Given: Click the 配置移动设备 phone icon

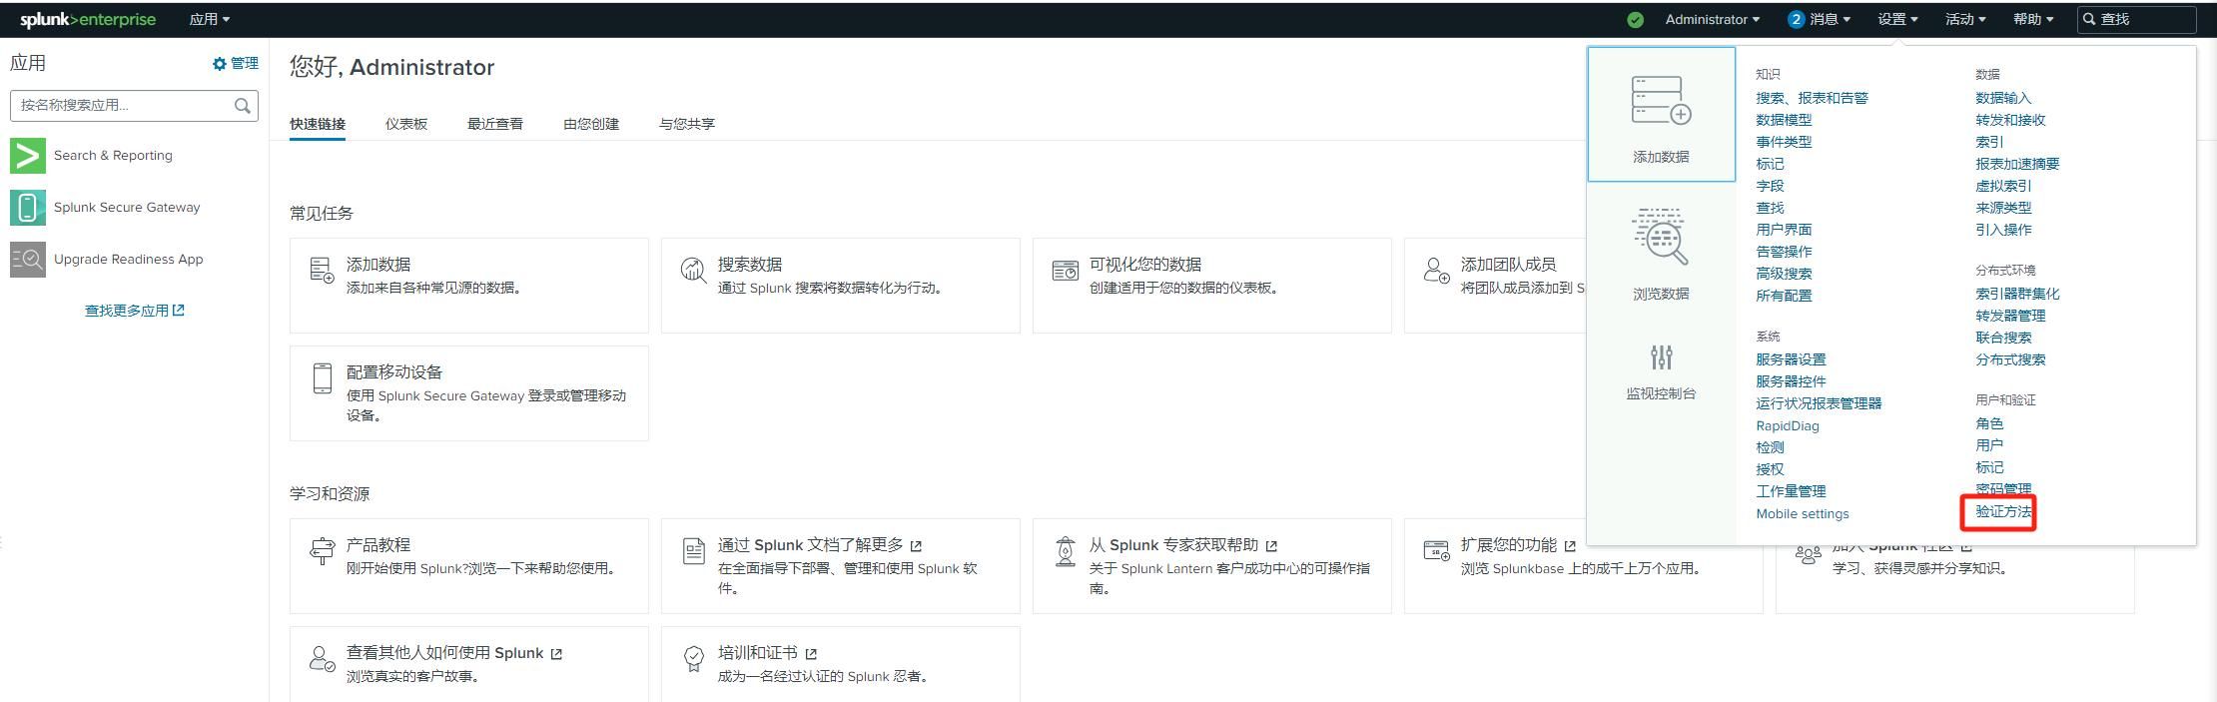Looking at the screenshot, I should tap(322, 377).
